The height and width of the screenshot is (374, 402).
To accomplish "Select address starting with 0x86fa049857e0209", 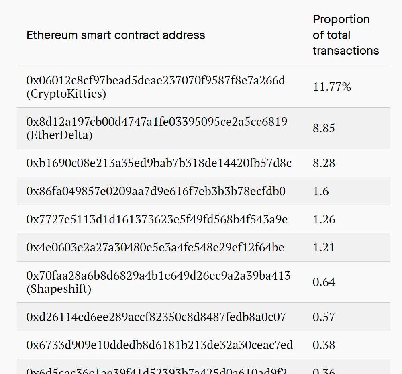I will [x=156, y=191].
